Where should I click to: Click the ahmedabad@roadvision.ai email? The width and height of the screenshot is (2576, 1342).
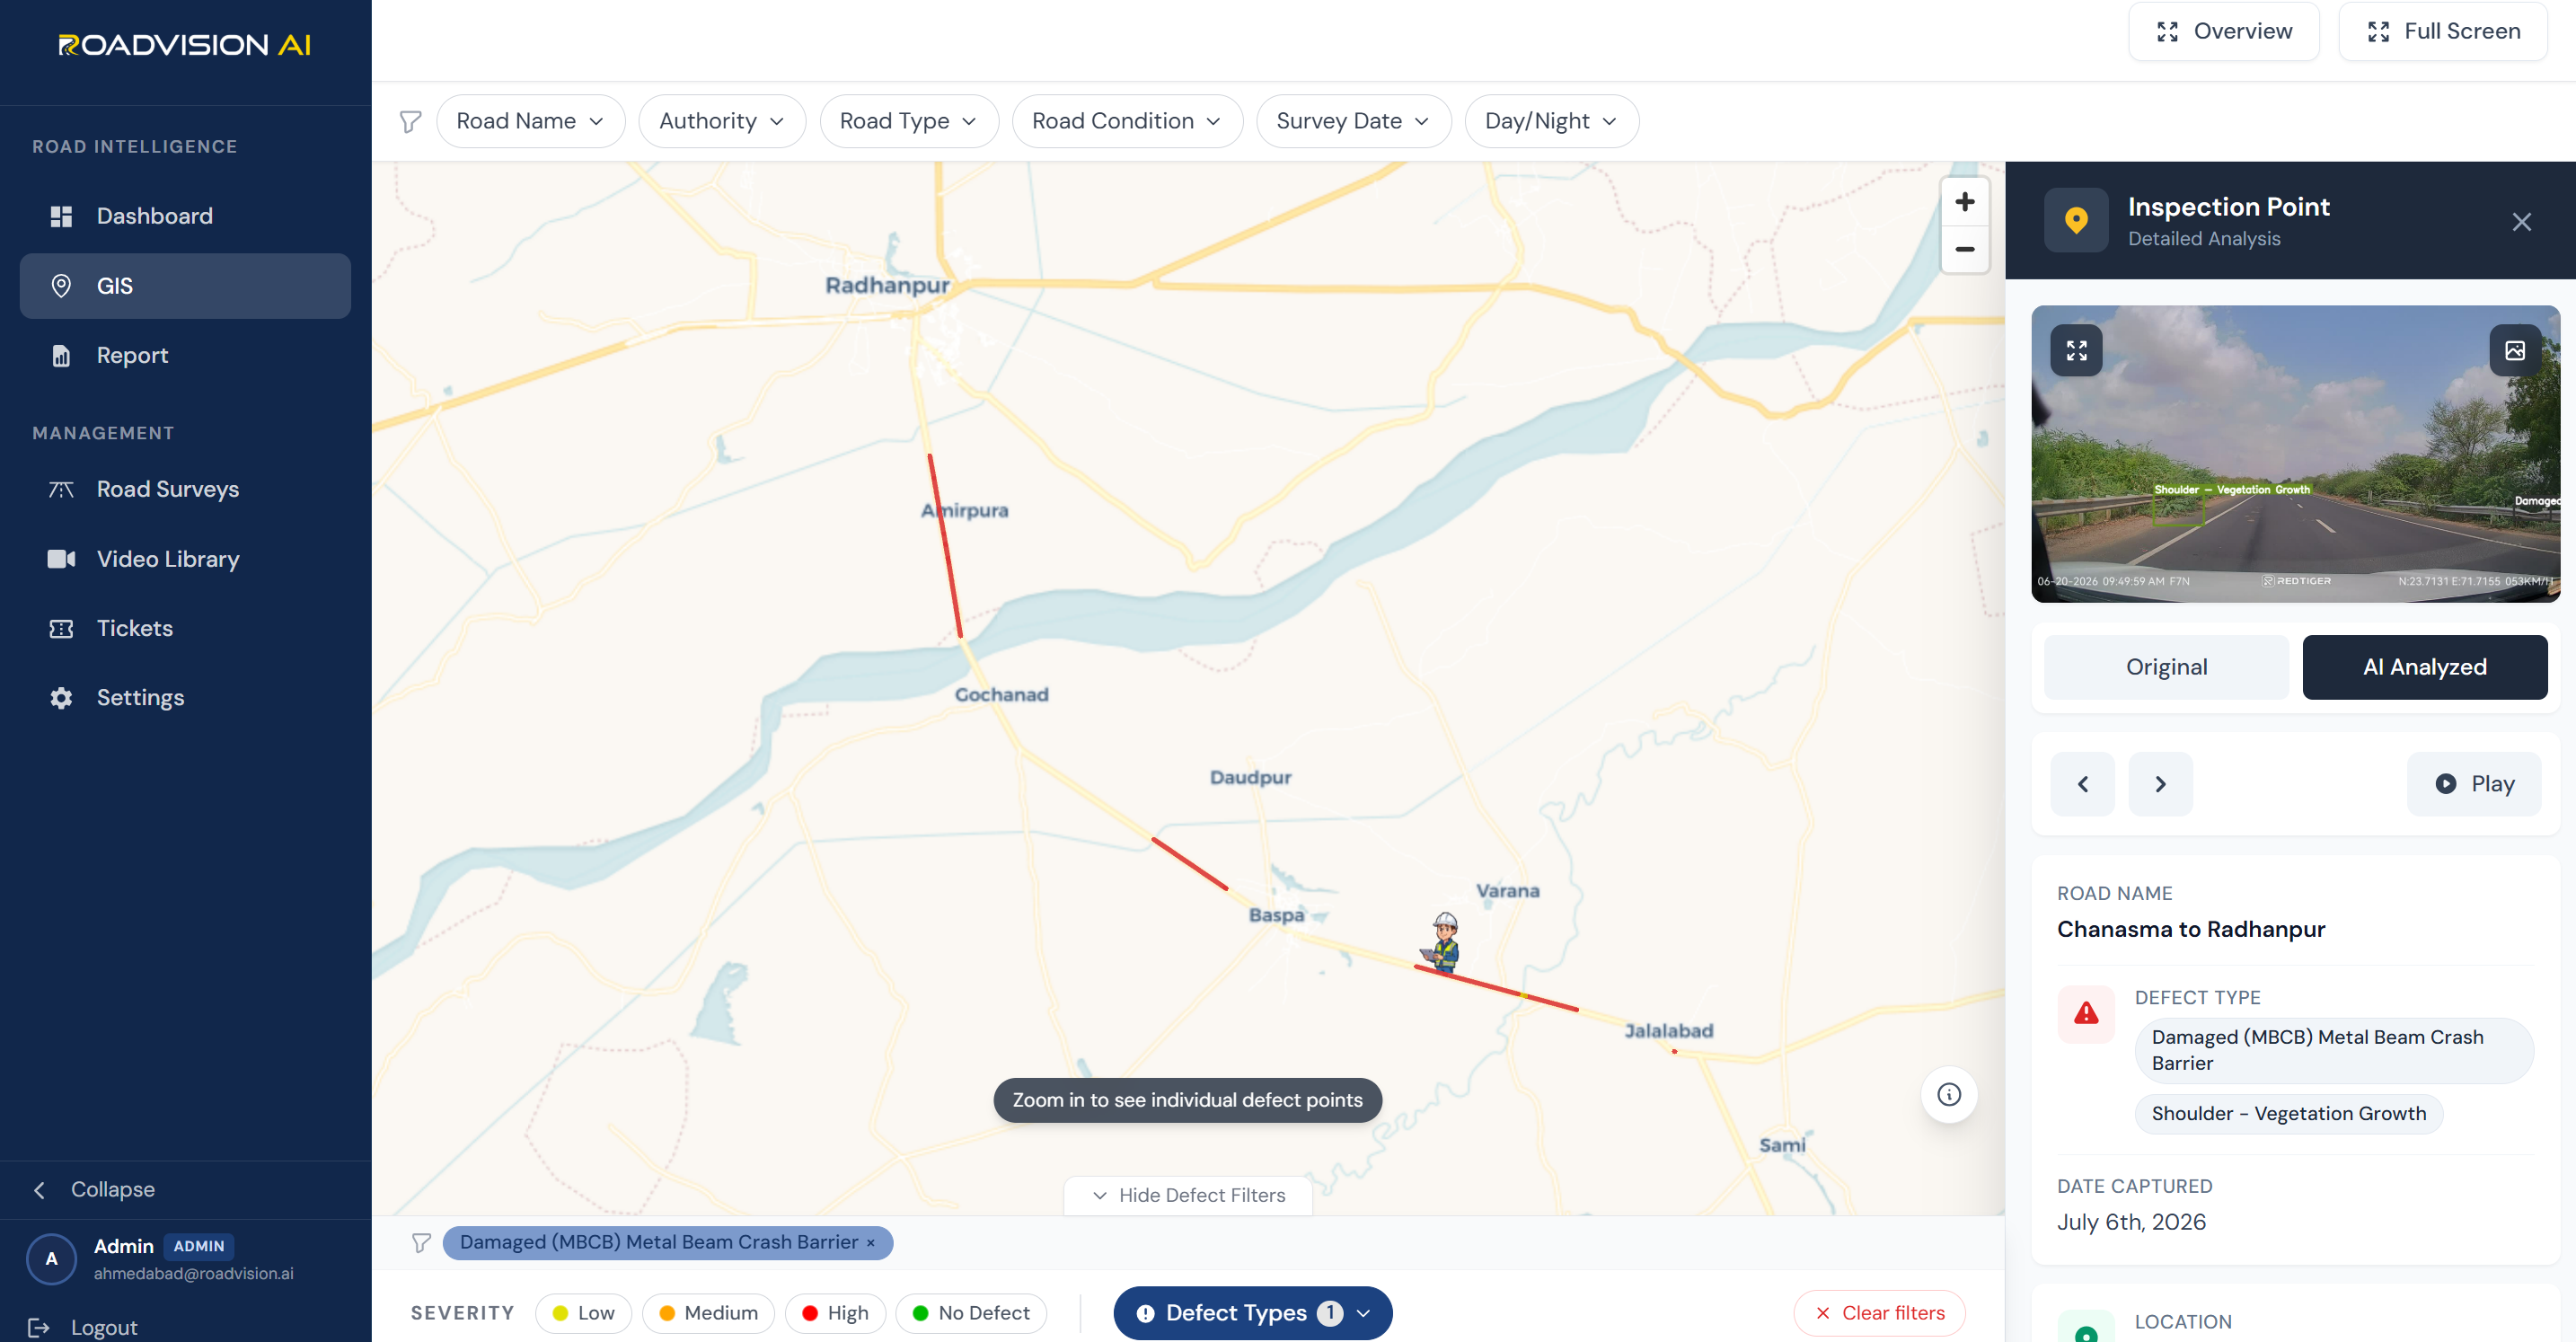point(193,1273)
